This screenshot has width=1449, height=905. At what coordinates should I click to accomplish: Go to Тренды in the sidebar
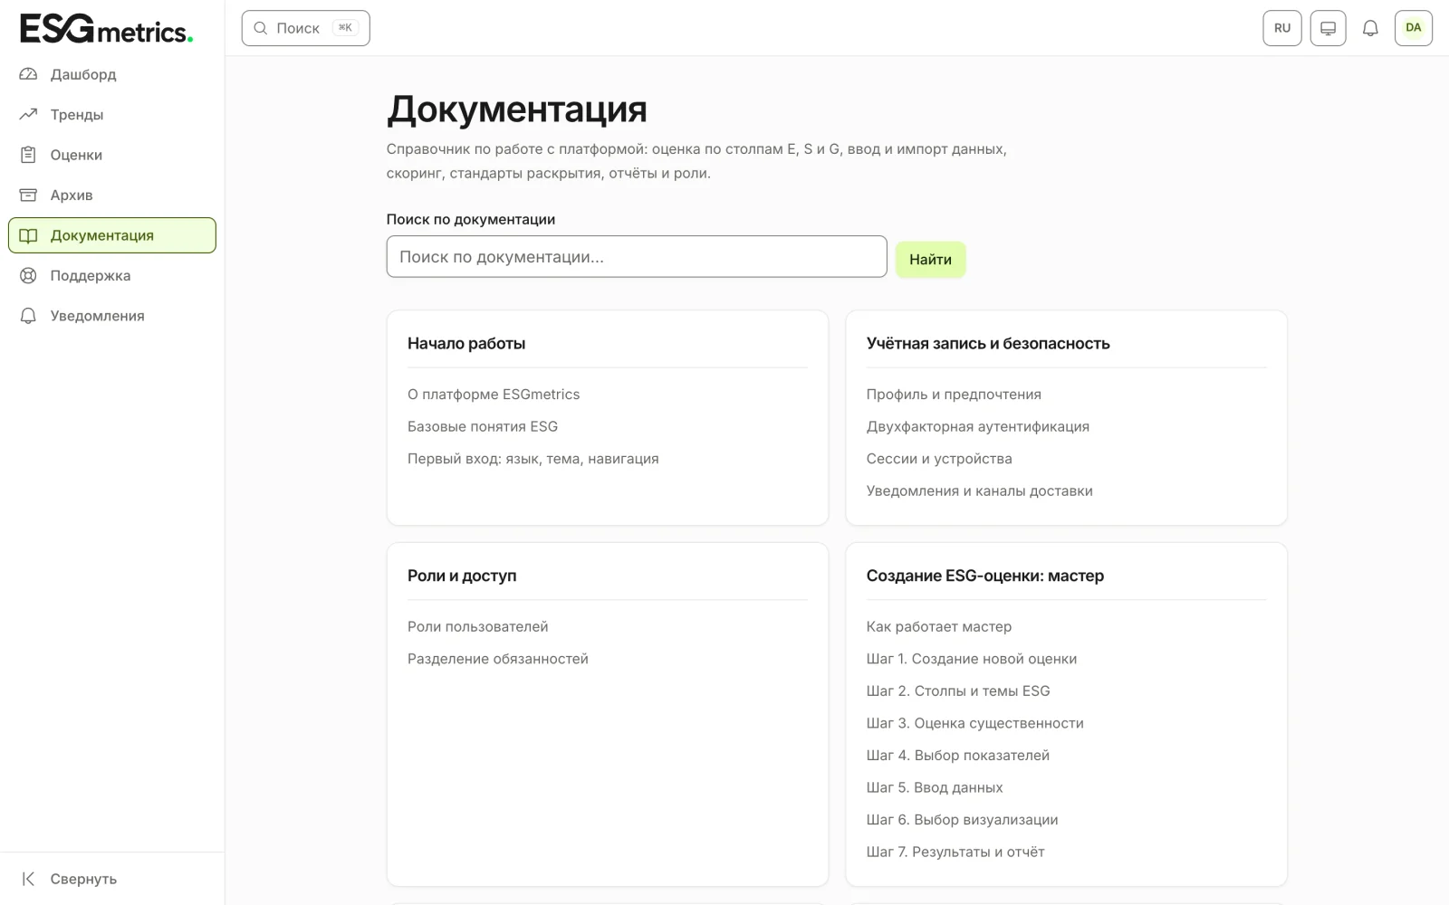click(112, 114)
